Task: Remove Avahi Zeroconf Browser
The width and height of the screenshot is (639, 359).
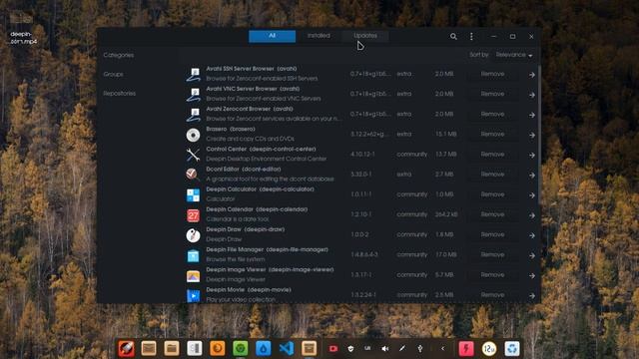Action: (x=492, y=114)
